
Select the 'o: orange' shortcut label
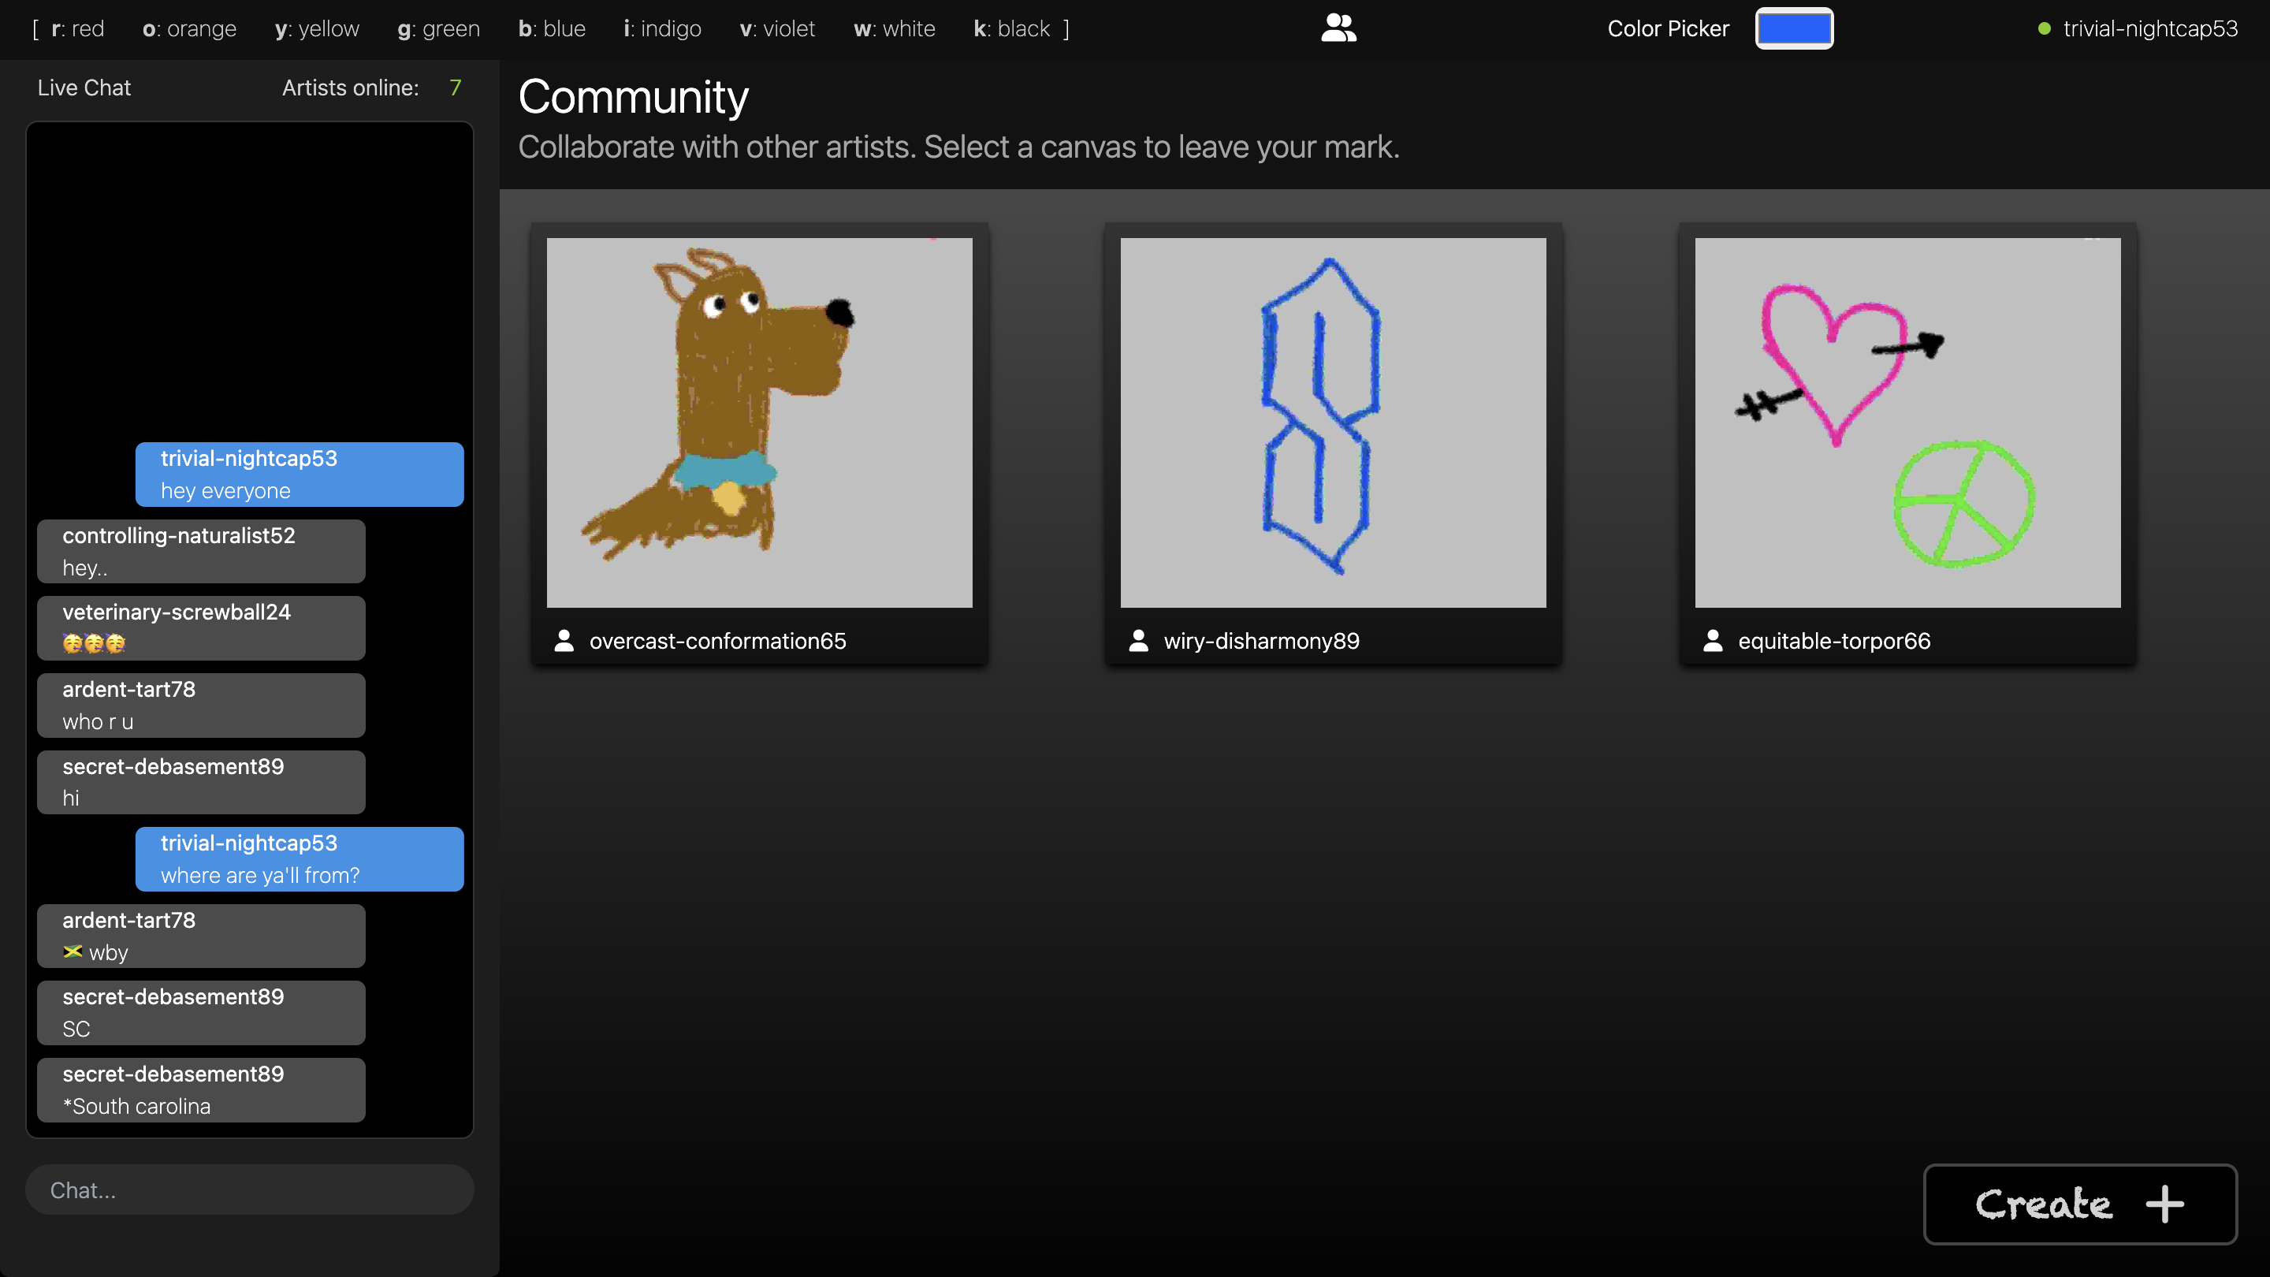coord(189,29)
